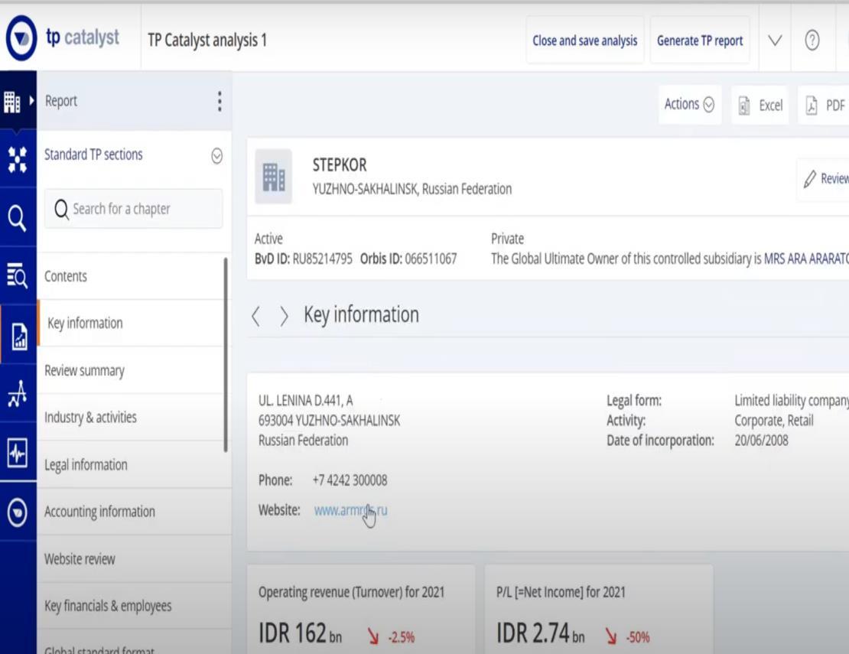Click the TP Catalyst analysis 1 title
The width and height of the screenshot is (849, 654).
point(207,40)
